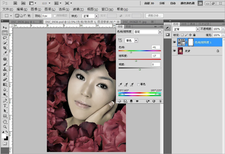Reset adjustment to defaults
Image resolution: width=225 pixels, height=154 pixels.
pyautogui.click(x=154, y=101)
